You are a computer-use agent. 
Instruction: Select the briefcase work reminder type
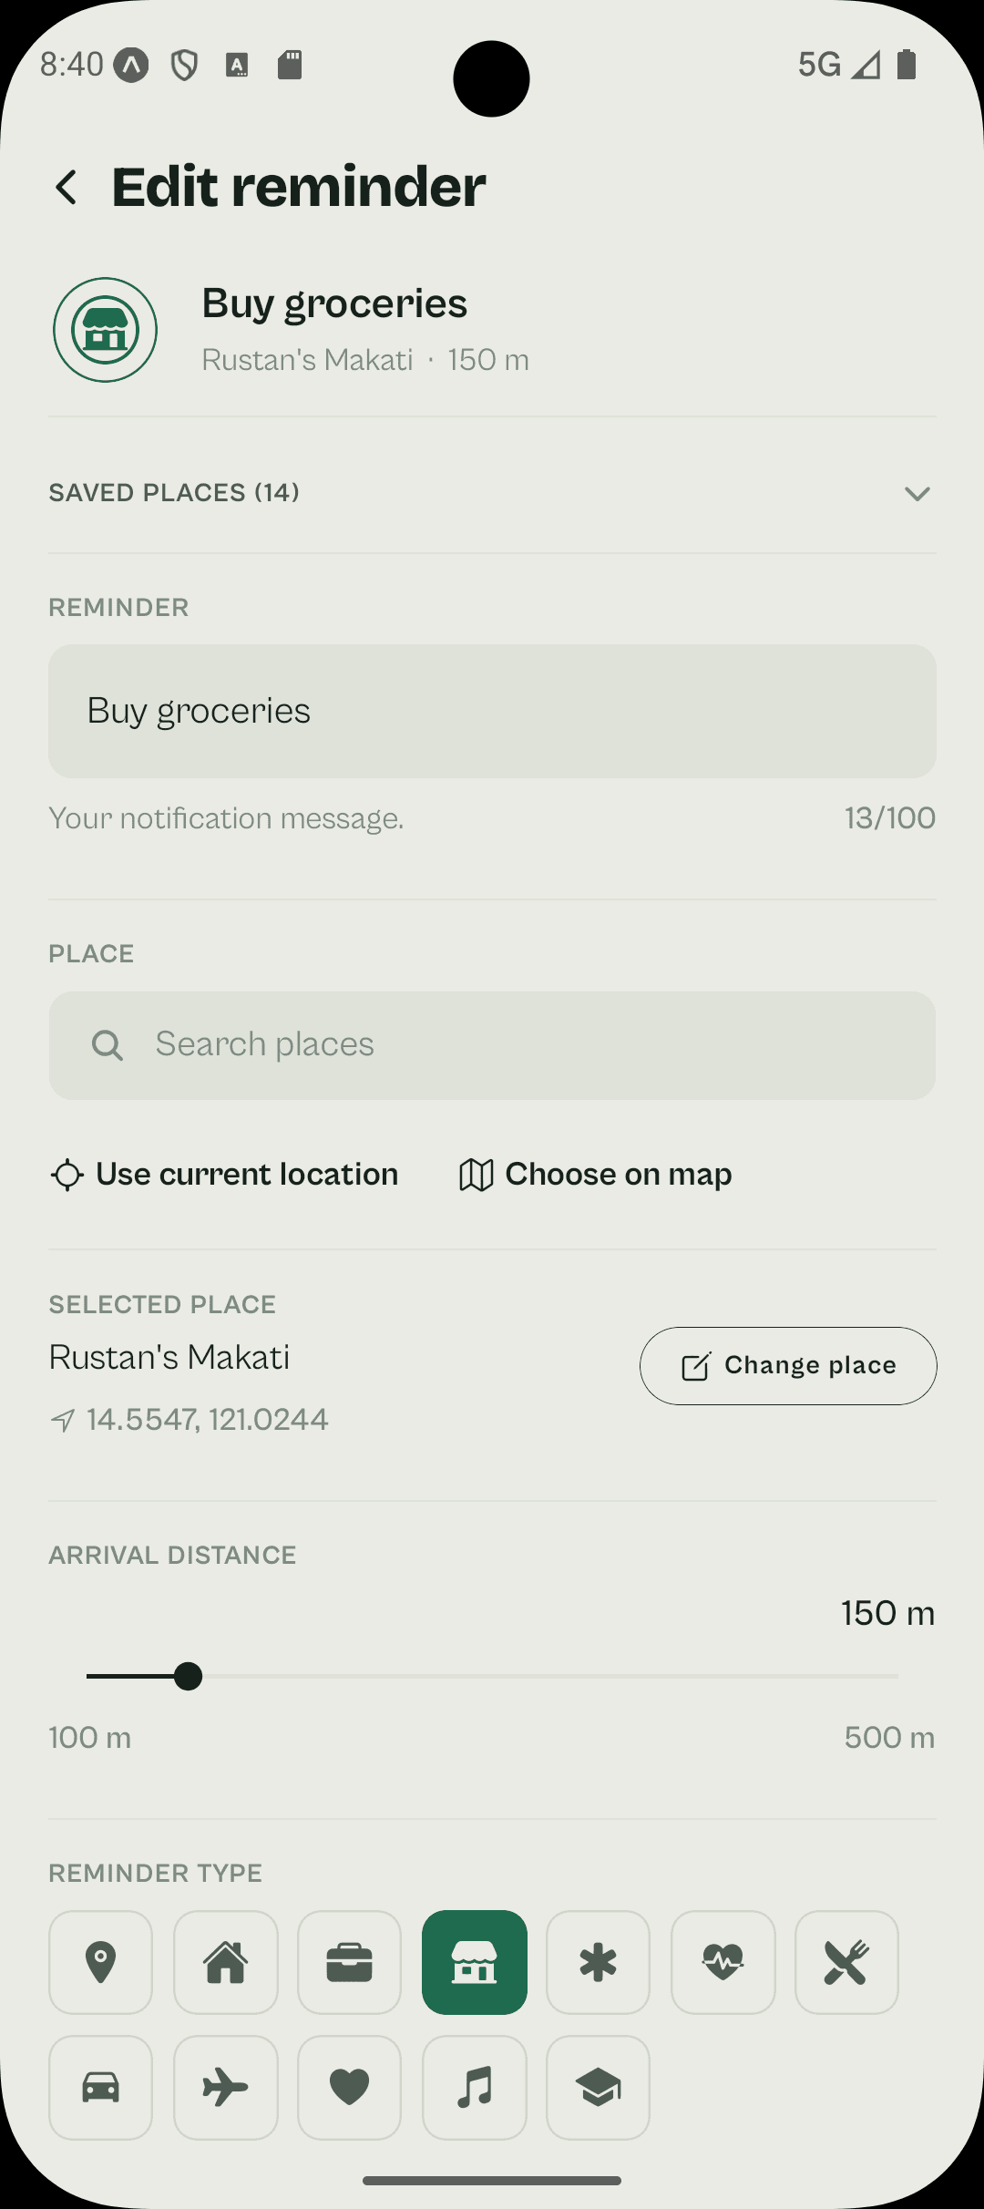350,1962
